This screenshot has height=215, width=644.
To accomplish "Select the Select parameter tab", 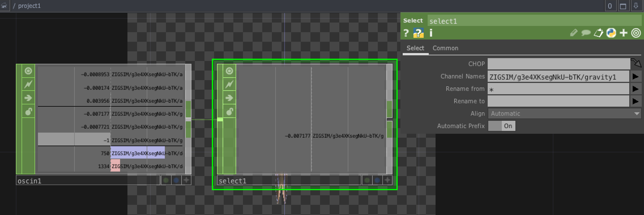I will point(415,48).
